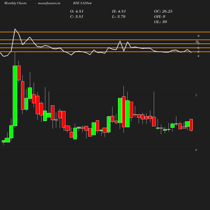Select the 'Monthly Charts' title text
This screenshot has width=210, height=210.
[16, 3]
